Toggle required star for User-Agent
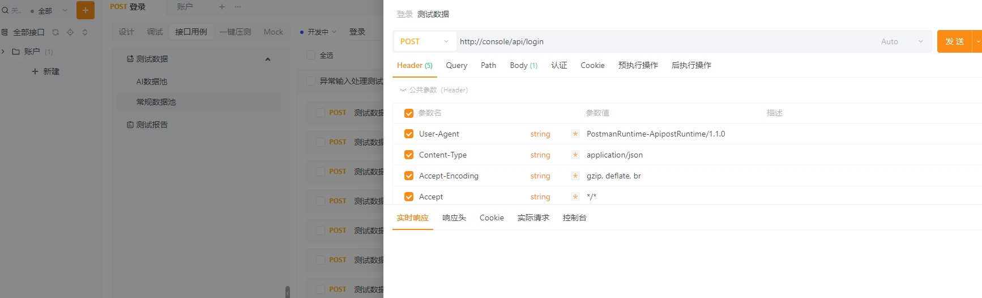This screenshot has width=982, height=298. click(575, 134)
